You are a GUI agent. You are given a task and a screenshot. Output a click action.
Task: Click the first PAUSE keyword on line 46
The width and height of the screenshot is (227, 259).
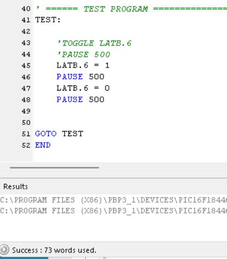pos(70,77)
